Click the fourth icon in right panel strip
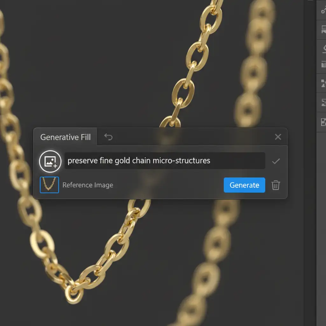The image size is (326, 326). 323,65
